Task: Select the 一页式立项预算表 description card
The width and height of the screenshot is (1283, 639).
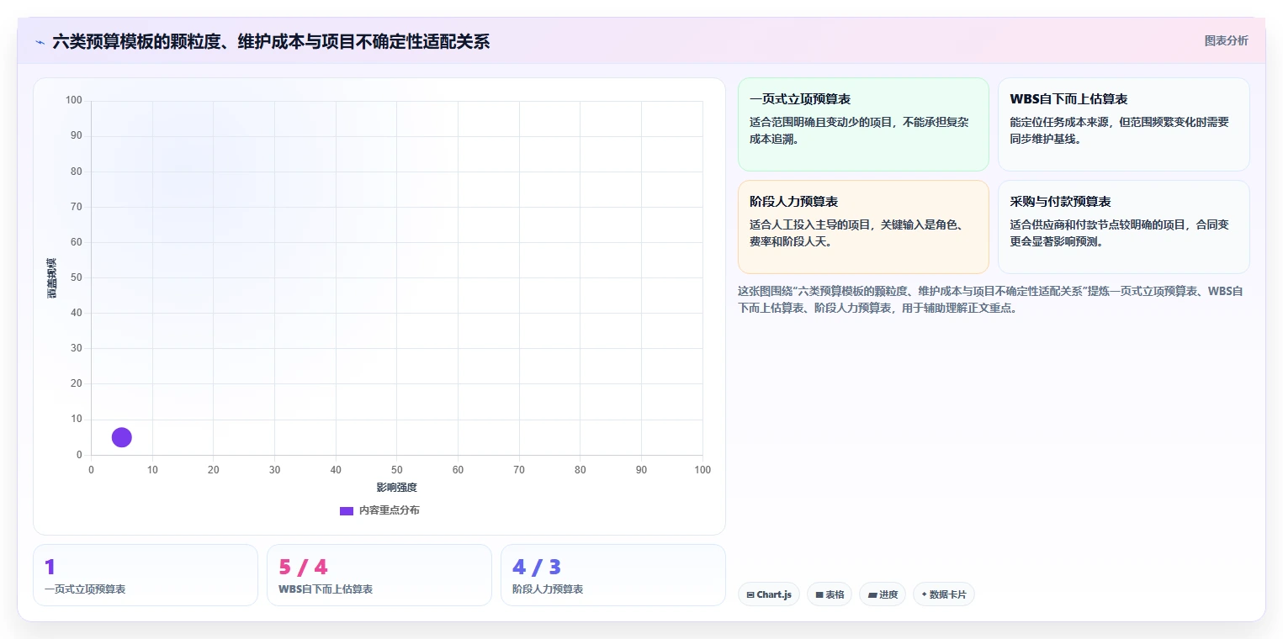Action: 863,124
